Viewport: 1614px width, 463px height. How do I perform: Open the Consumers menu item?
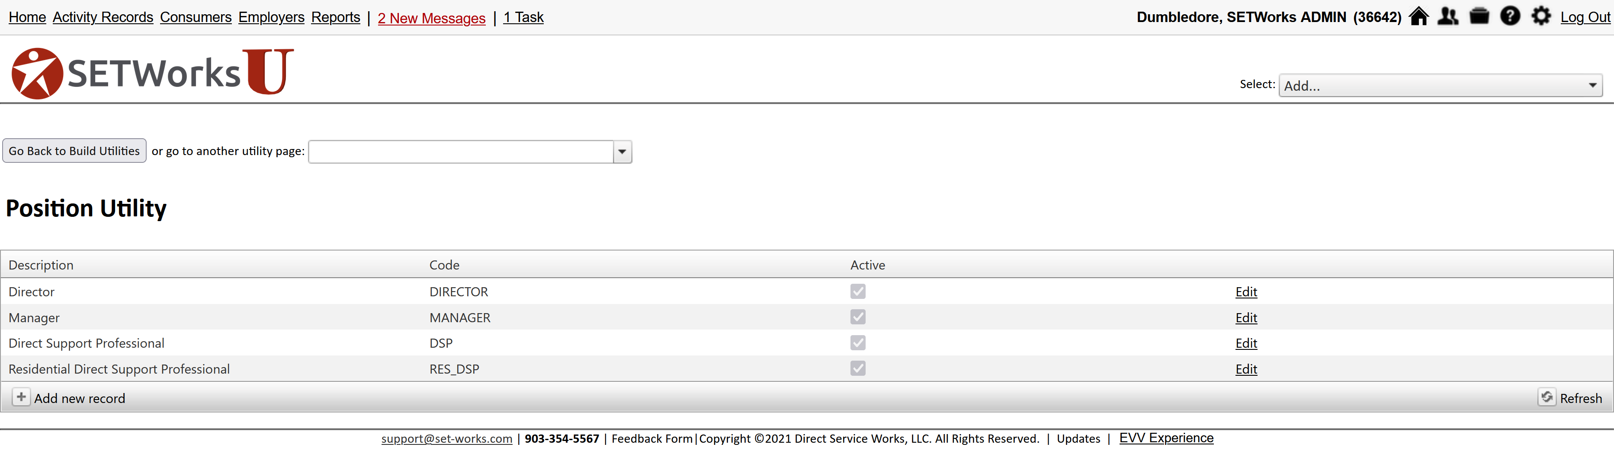196,18
